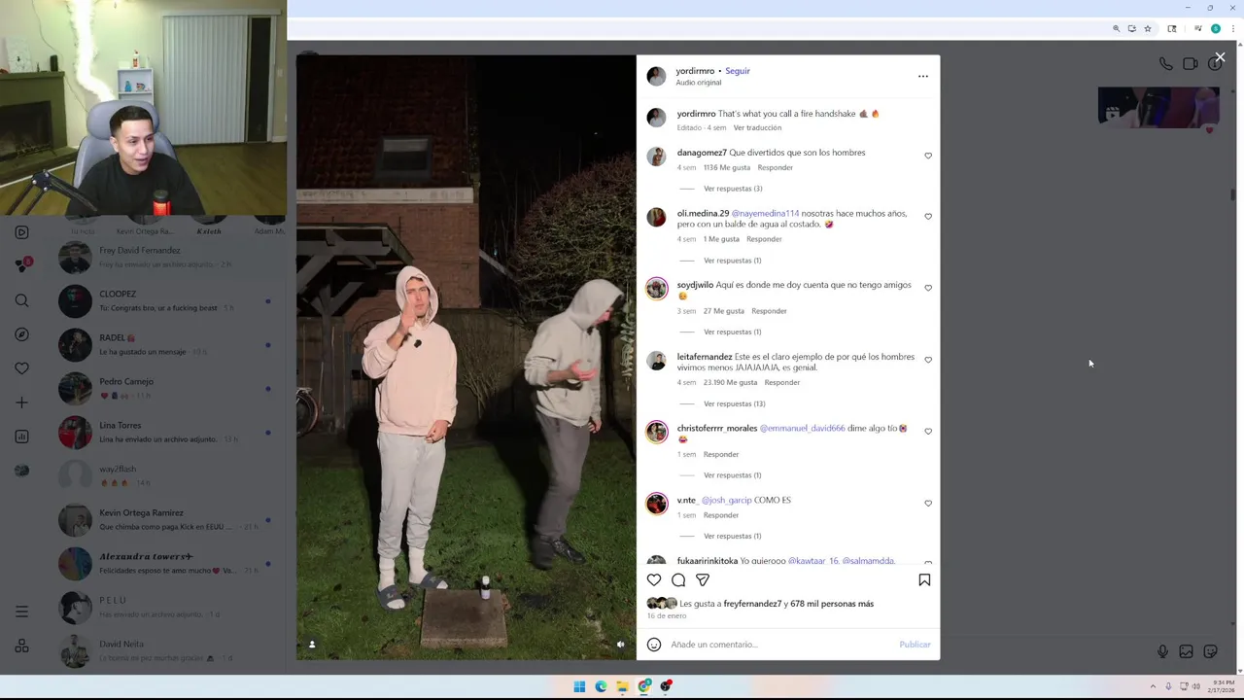Viewport: 1244px width, 700px height.
Task: Close the post overlay with the X
Action: [1220, 57]
